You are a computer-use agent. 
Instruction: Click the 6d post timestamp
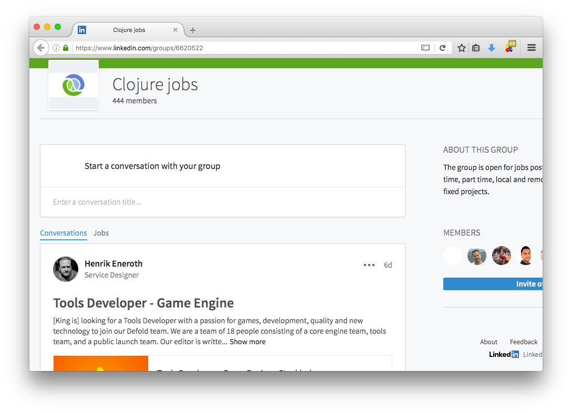point(388,265)
